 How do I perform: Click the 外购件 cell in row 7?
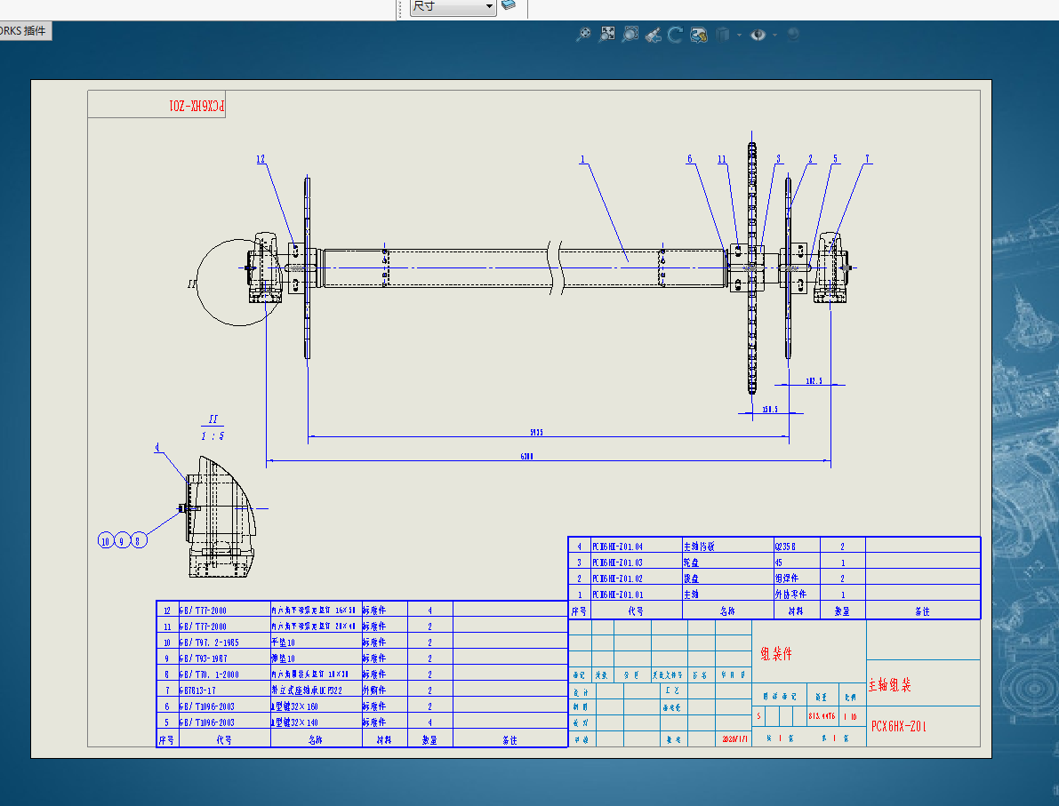[x=384, y=690]
